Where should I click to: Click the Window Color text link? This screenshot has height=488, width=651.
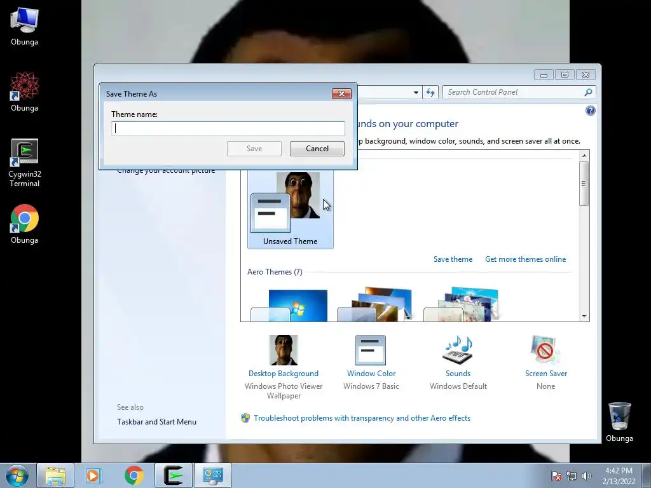pyautogui.click(x=371, y=374)
